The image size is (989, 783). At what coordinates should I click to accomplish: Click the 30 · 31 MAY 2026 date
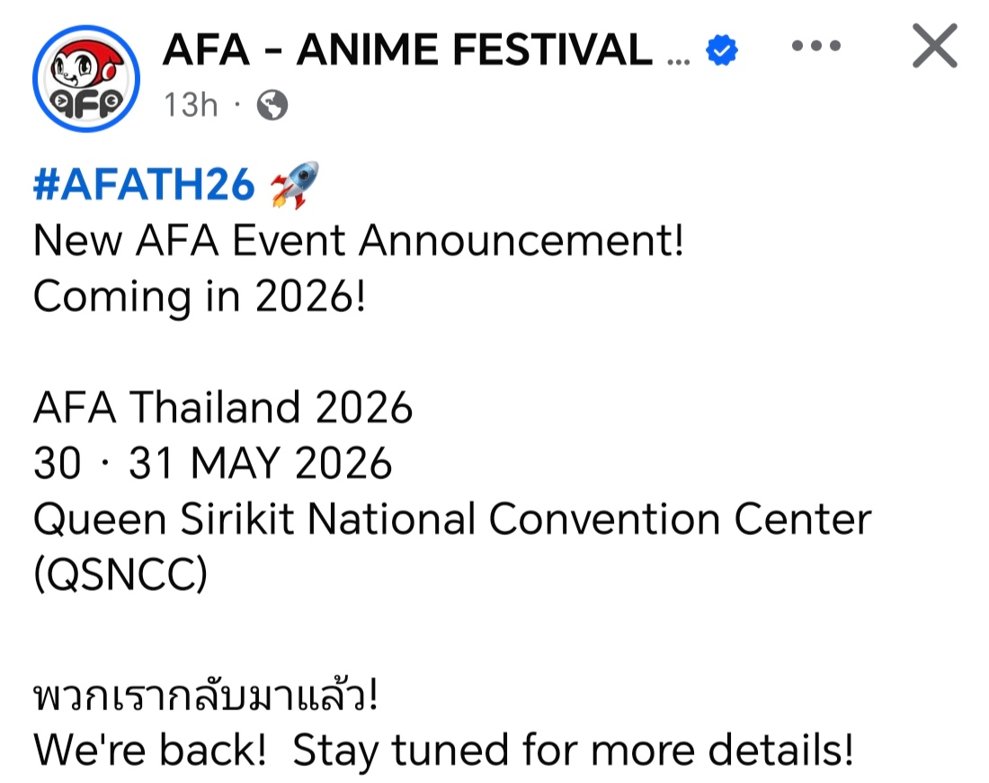tap(213, 465)
